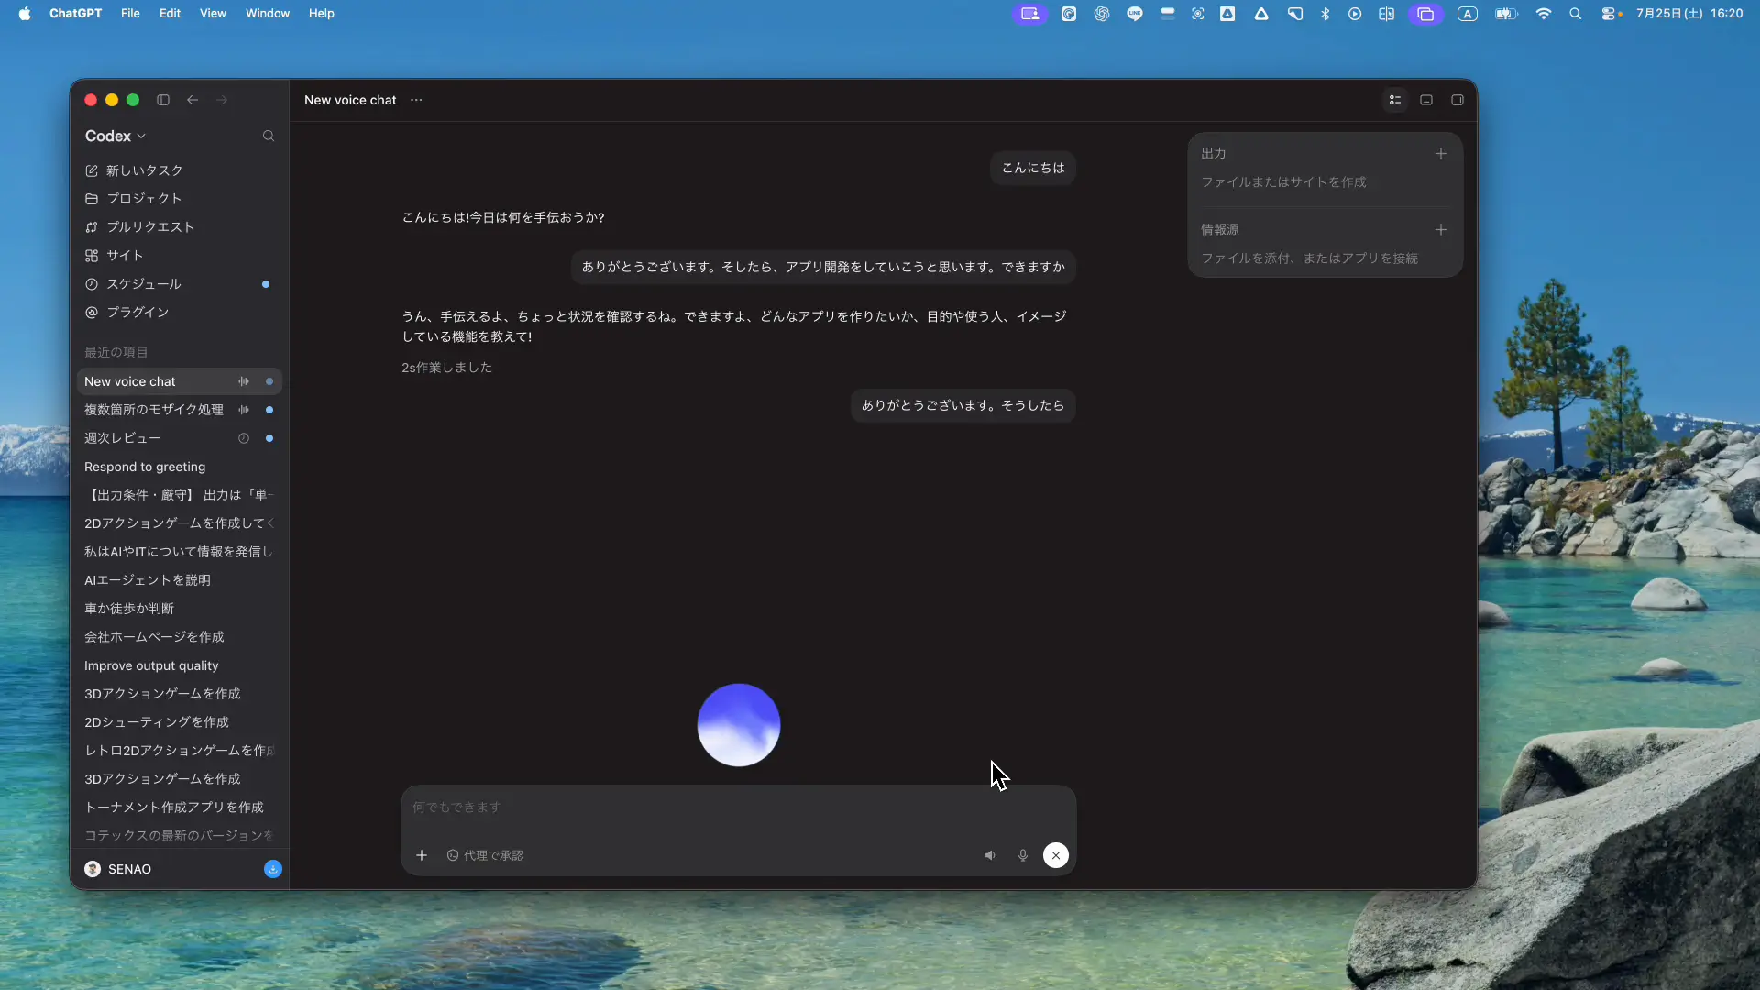Image resolution: width=1760 pixels, height=990 pixels.
Task: Open the Apple menu
Action: 25,14
